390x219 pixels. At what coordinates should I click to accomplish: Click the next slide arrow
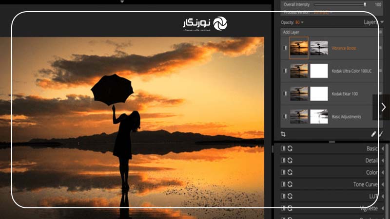(383, 107)
